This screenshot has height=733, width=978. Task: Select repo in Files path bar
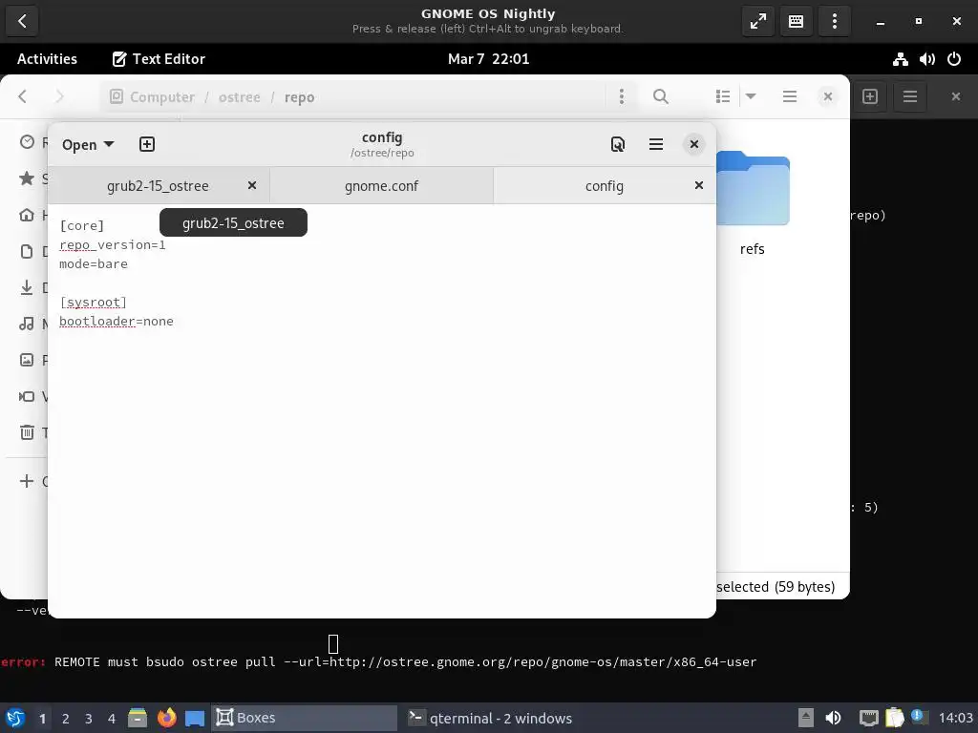299,97
